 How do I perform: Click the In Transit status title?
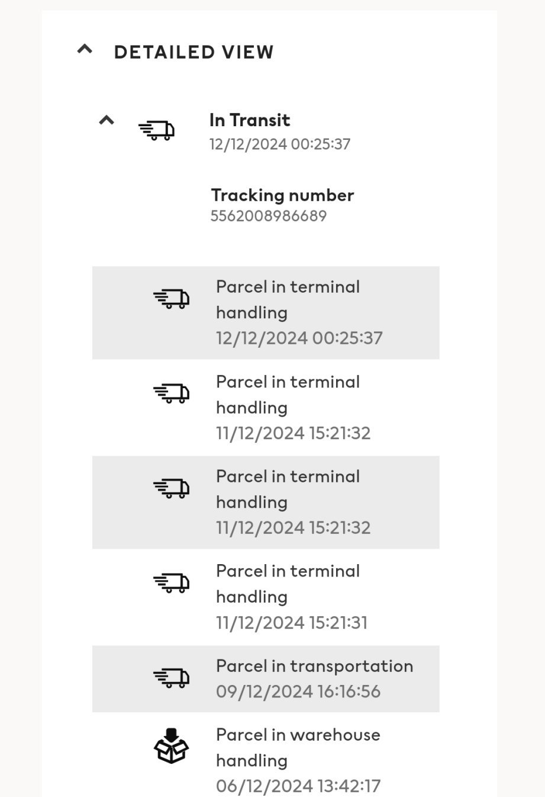click(250, 120)
